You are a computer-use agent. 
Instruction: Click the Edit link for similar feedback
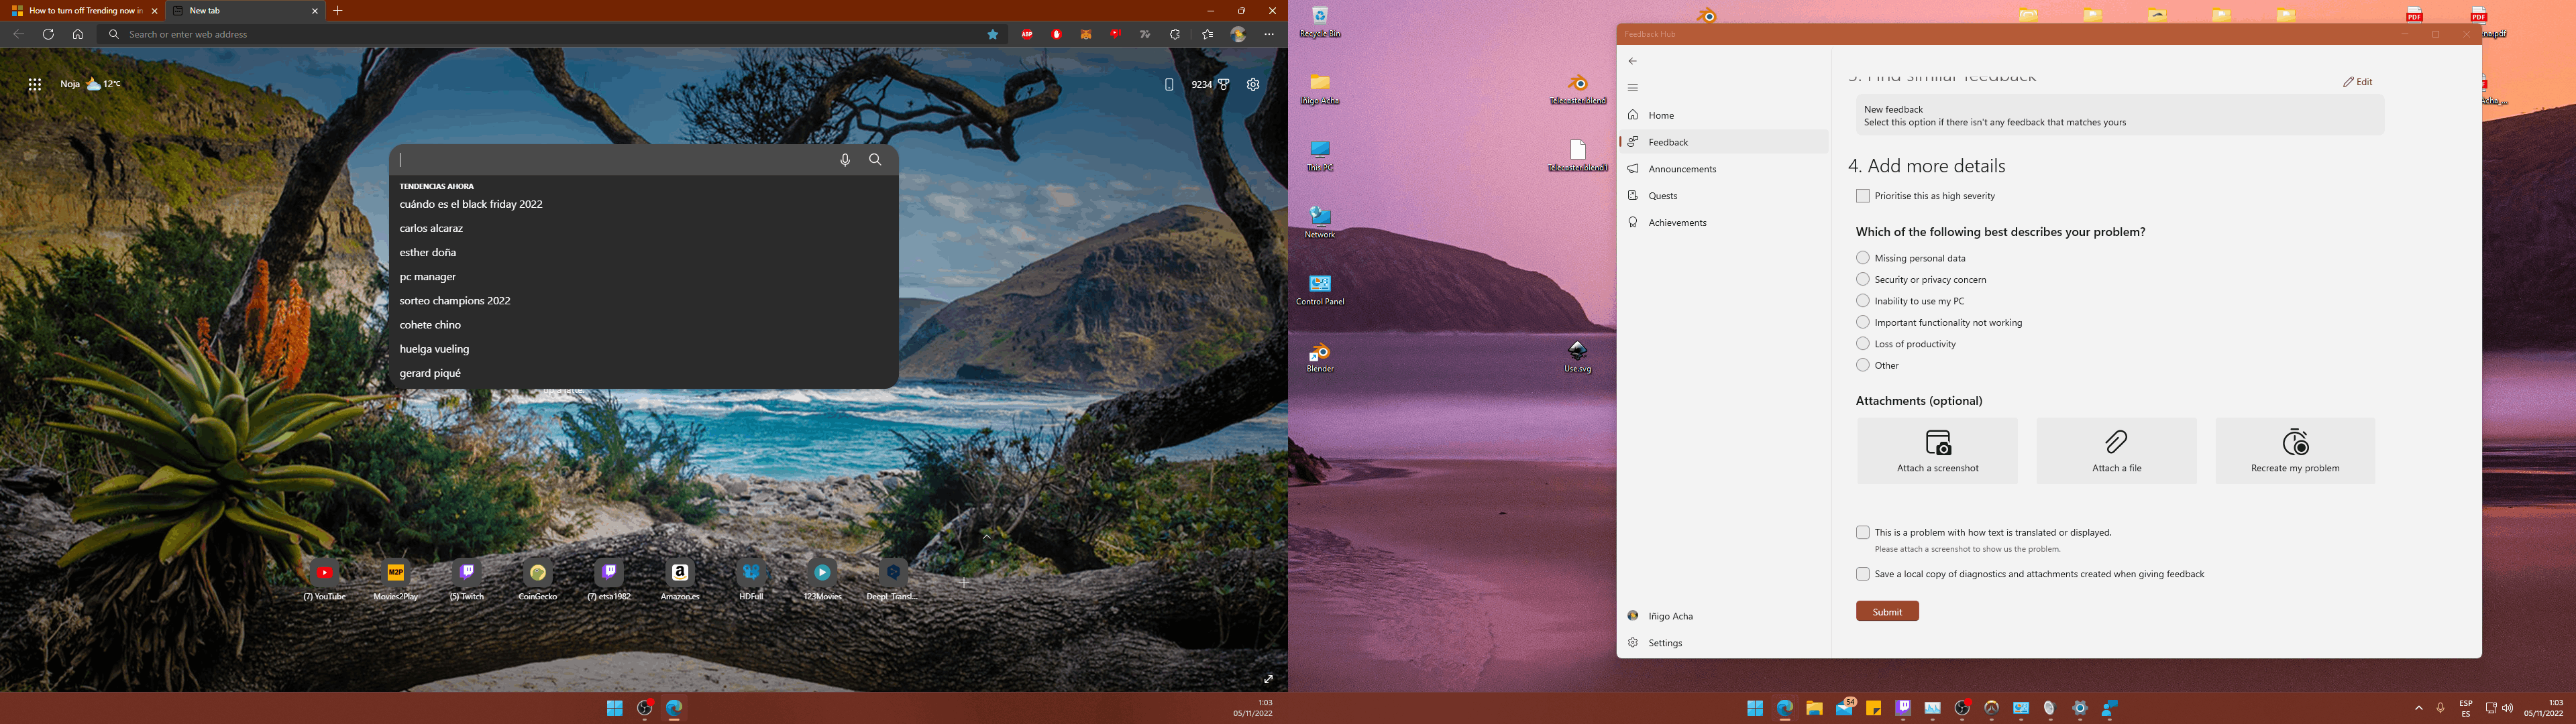[x=2357, y=82]
